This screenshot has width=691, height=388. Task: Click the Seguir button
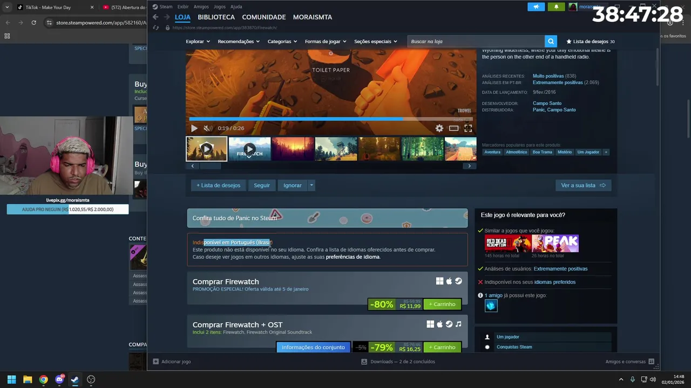coord(262,185)
